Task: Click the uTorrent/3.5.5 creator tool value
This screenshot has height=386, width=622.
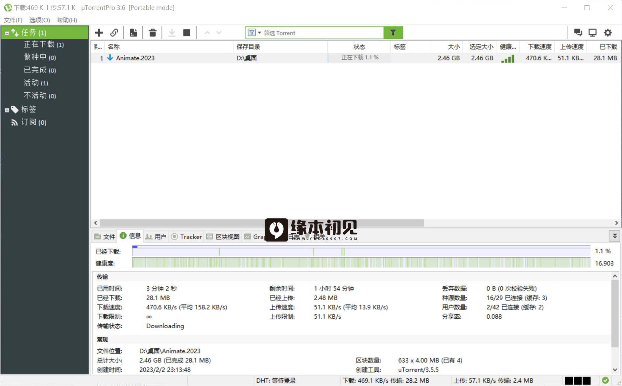Action: 418,370
